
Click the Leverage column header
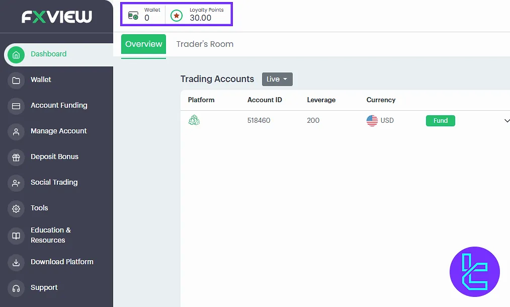(321, 100)
